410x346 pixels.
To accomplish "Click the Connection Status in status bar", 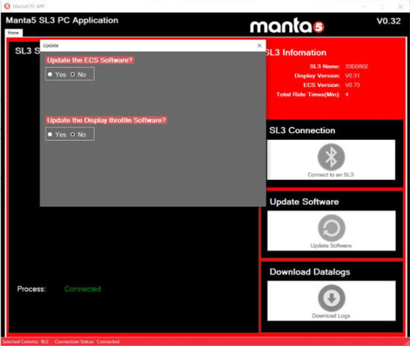I will pos(87,342).
